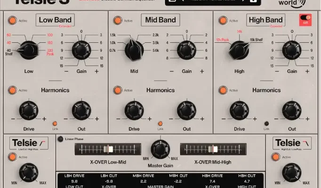Switch the red AIR toggle
The height and width of the screenshot is (188, 321).
click(306, 20)
